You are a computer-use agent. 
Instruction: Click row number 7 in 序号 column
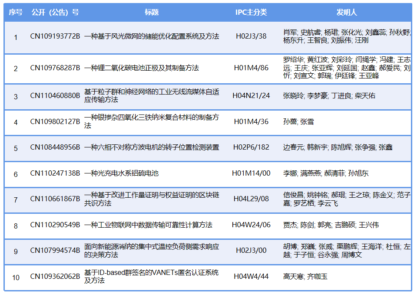16,200
